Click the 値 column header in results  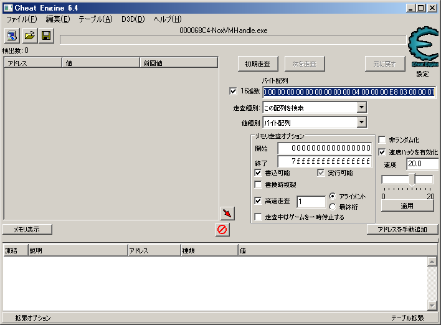click(x=101, y=63)
